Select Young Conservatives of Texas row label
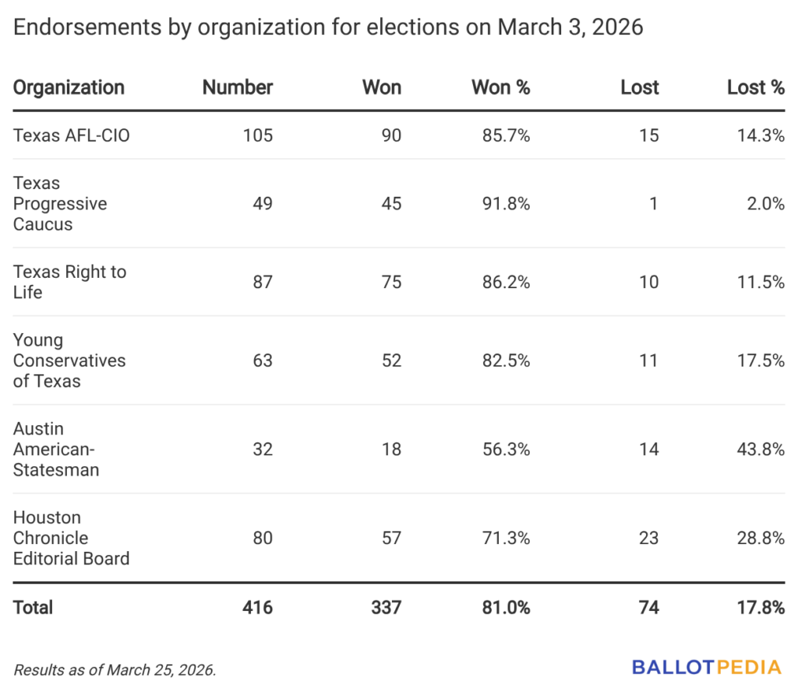Viewport: 798px width, 692px height. tap(69, 360)
